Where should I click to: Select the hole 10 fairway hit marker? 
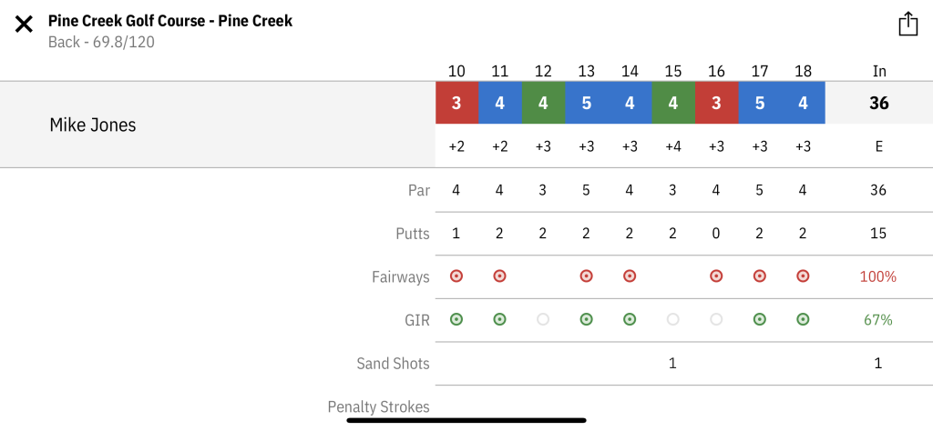[456, 276]
